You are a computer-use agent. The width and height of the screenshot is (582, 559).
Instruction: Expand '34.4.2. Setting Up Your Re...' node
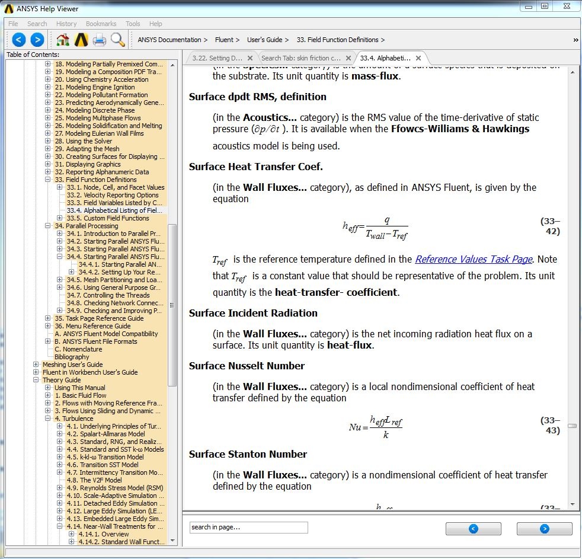(71, 272)
